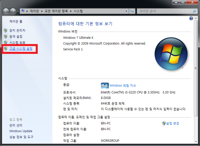
Task: Click shield icon next to 장치 관리자
Action: click(6, 30)
